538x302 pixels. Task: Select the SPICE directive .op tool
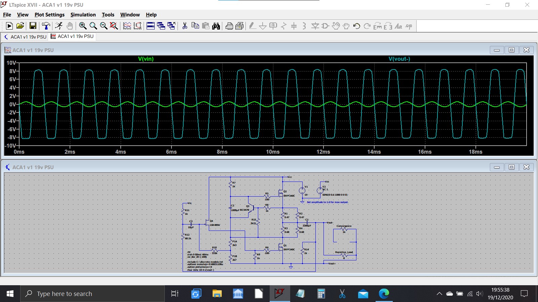coord(409,26)
